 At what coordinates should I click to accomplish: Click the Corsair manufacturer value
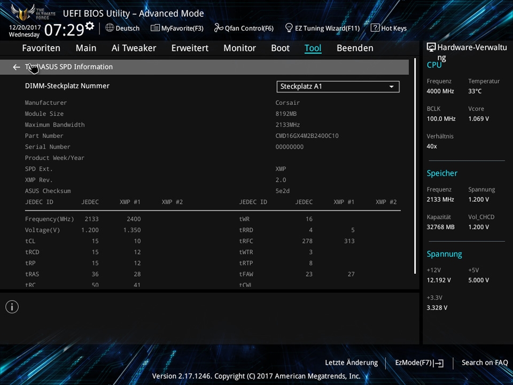(287, 103)
